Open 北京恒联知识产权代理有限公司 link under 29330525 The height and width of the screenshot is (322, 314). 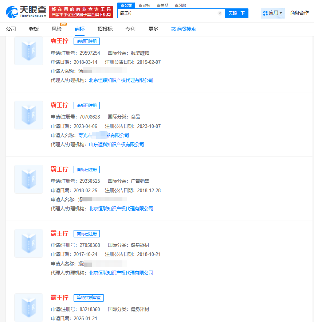(121, 209)
